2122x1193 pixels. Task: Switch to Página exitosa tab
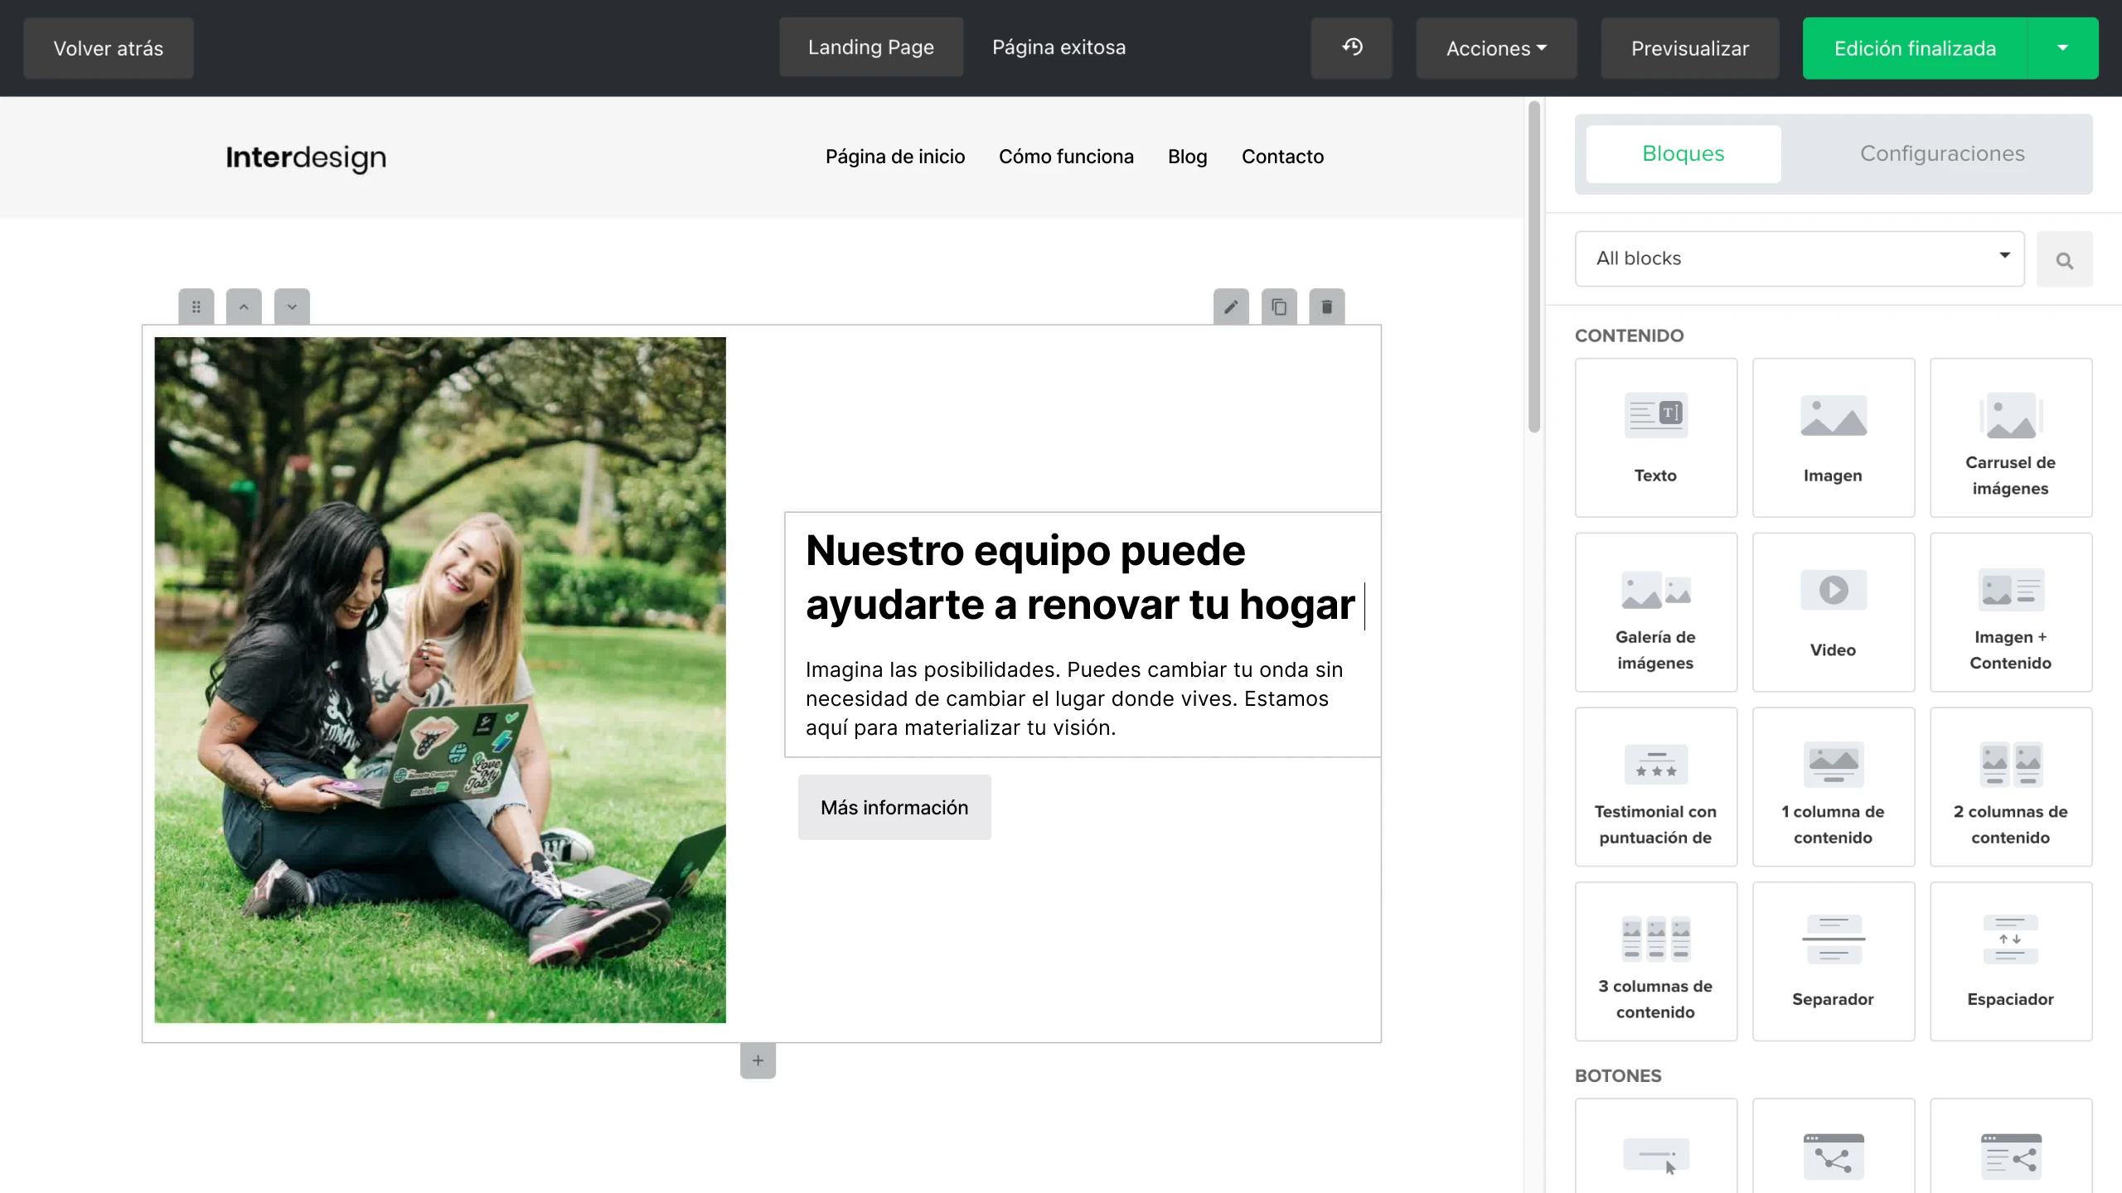click(x=1059, y=48)
